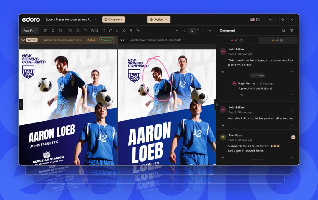This screenshot has height=200, width=318.
Task: Choose the rectangle area selection tool
Action: (103, 31)
